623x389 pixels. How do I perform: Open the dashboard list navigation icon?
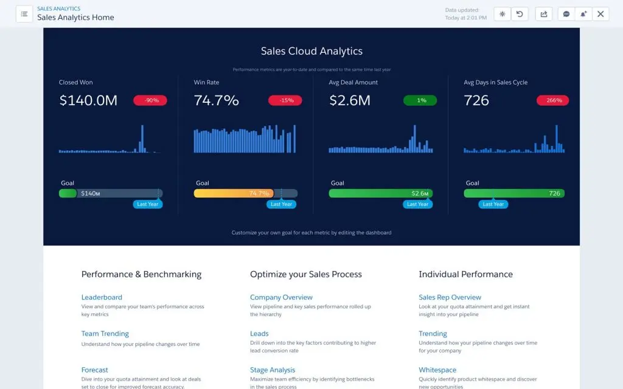(x=24, y=13)
